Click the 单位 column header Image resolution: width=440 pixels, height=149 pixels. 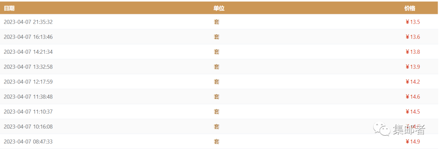click(219, 9)
